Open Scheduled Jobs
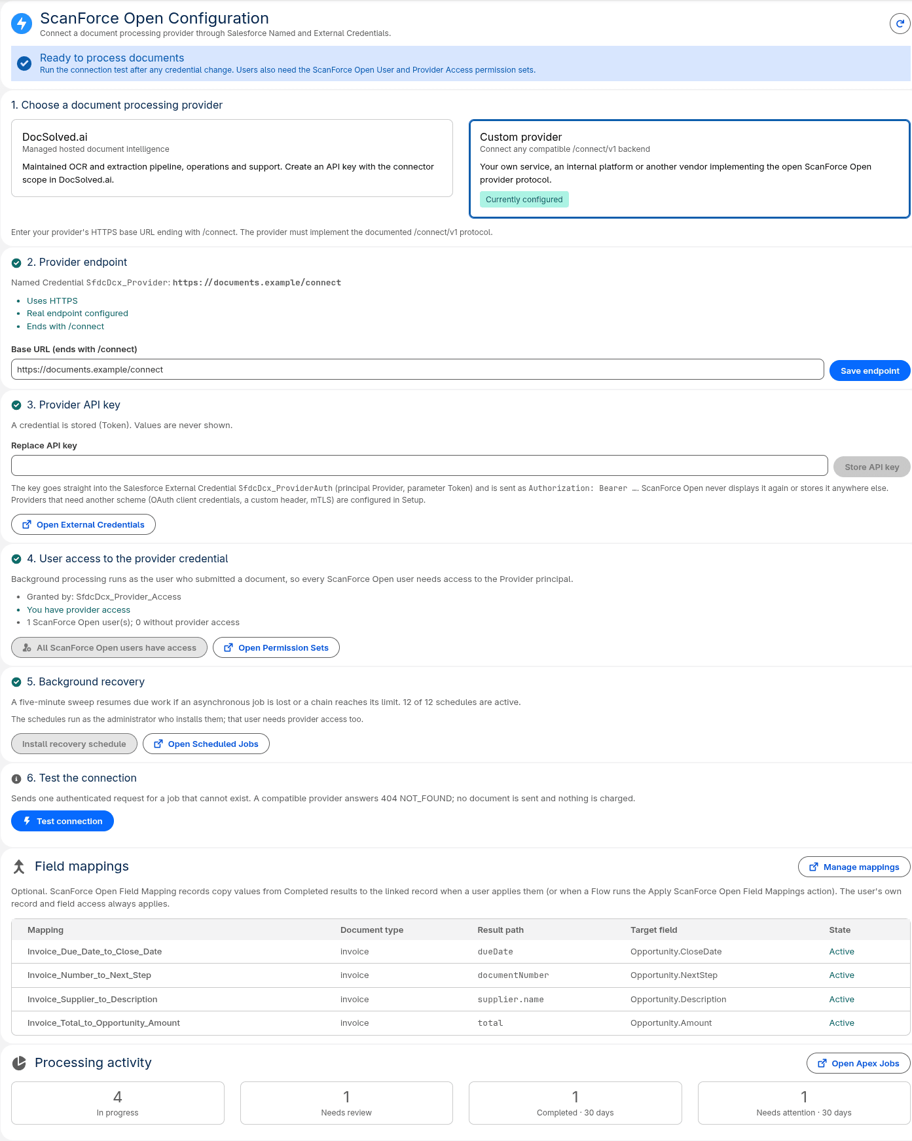Viewport: 912px width, 1141px height. pos(206,744)
